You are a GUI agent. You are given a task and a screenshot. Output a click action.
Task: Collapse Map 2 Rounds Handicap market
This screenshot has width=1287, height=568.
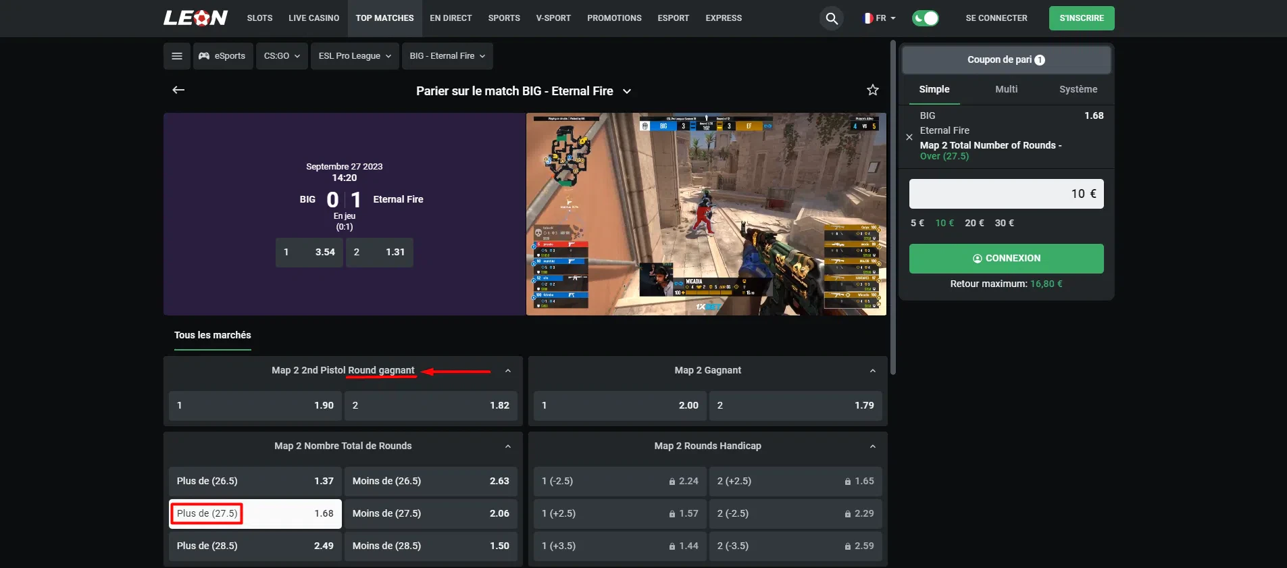873,446
